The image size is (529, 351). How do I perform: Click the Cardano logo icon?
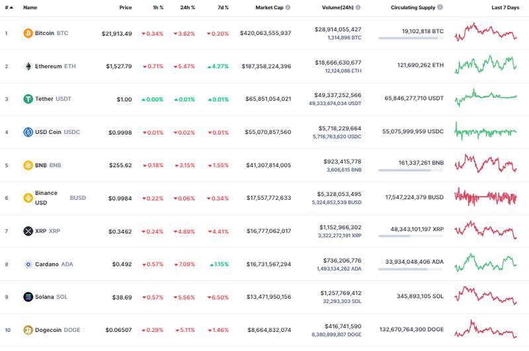28,264
